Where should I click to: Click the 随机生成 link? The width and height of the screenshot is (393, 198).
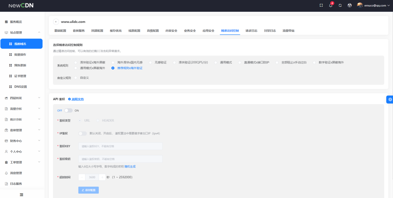point(130,166)
